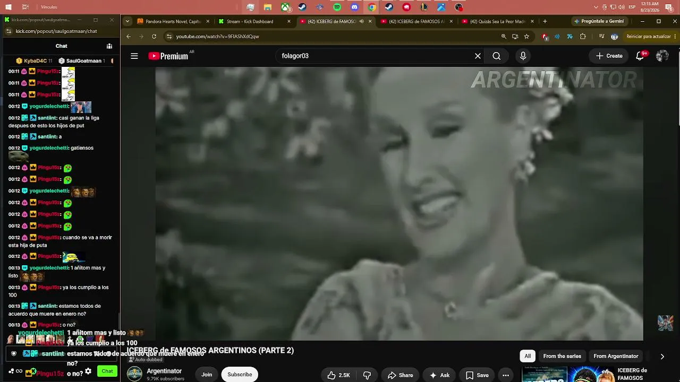Open a new Chrome tab
Viewport: 680px width, 382px height.
pos(545,21)
